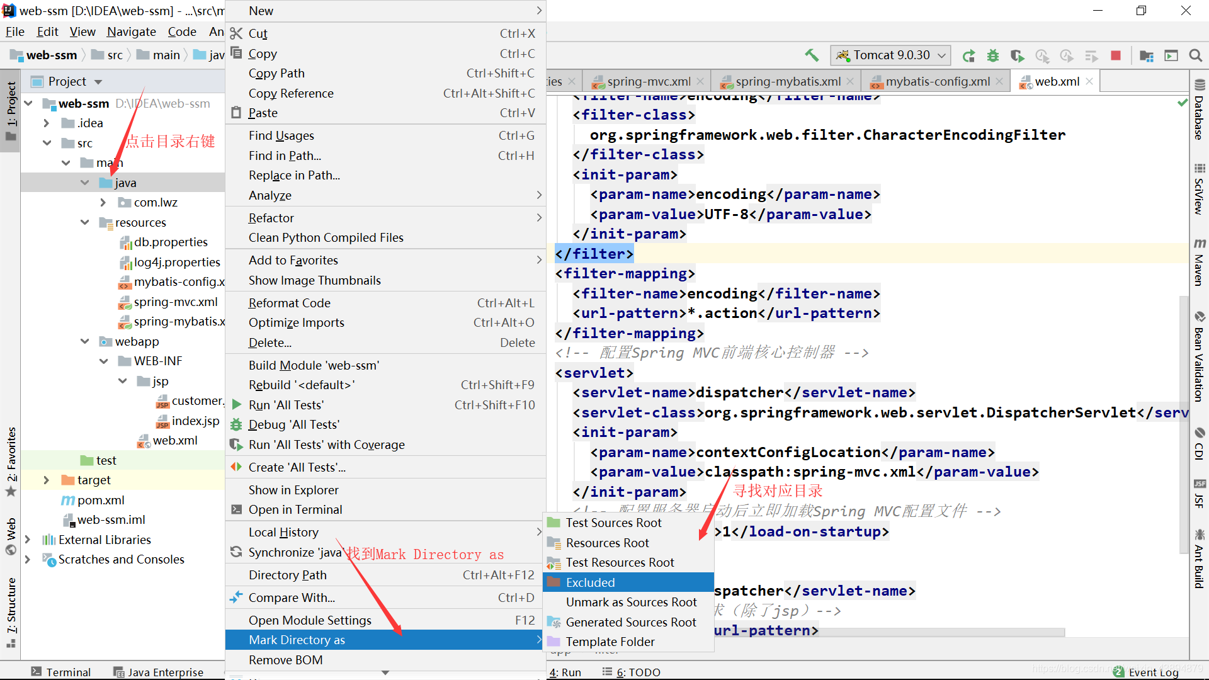Screen dimensions: 1209x680
Task: Open Tomcat 9.0.30 run configuration dropdown
Action: [x=891, y=55]
